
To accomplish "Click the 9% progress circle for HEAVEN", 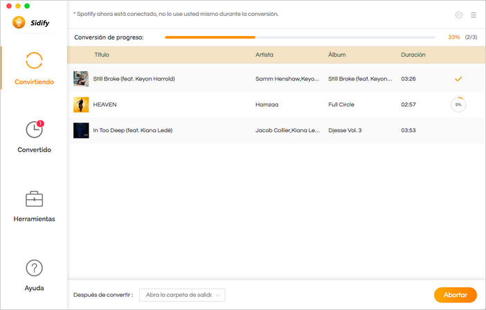I will tap(458, 104).
